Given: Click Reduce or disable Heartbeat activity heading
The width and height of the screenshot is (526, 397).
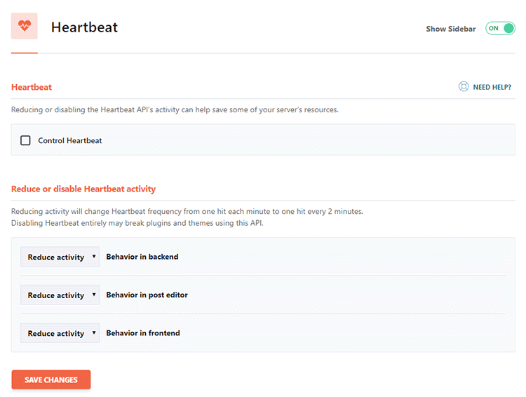Looking at the screenshot, I should pos(83,189).
